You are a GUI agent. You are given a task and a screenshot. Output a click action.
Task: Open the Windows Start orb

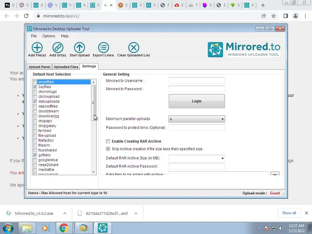8,228
